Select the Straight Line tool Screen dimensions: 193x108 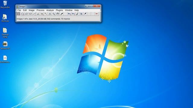tap(34, 14)
